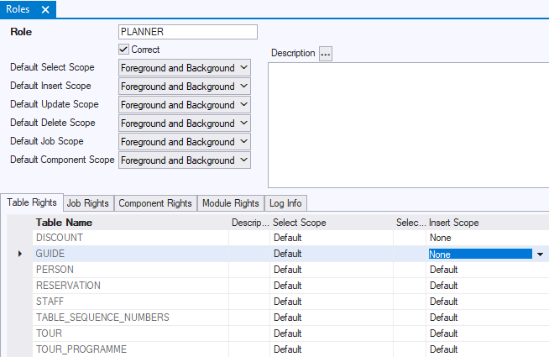The width and height of the screenshot is (549, 357).
Task: Close the Roles tab
Action: click(x=45, y=9)
